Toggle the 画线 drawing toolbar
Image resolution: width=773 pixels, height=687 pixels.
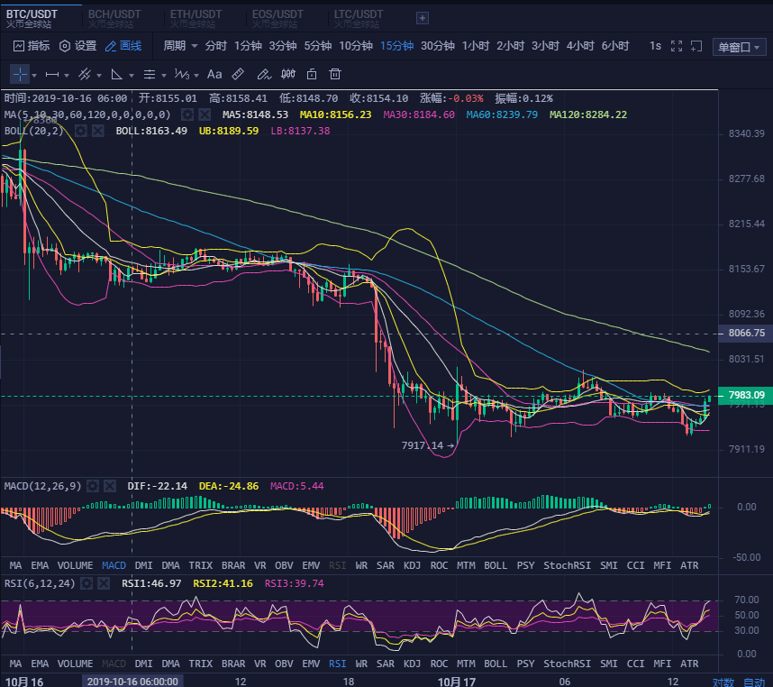coord(123,46)
